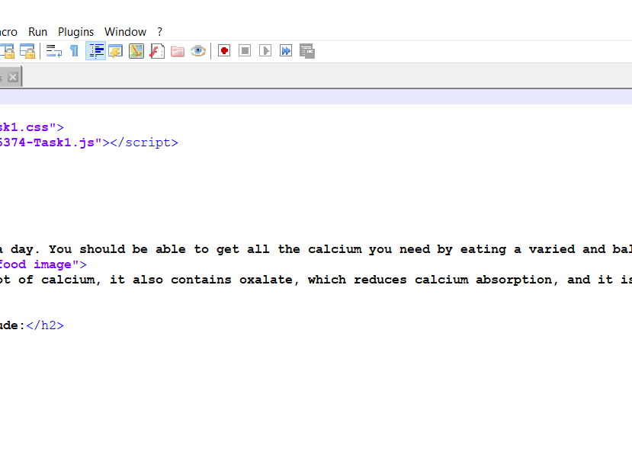Image resolution: width=632 pixels, height=474 pixels.
Task: Click the closing </h2> tag
Action: click(45, 325)
